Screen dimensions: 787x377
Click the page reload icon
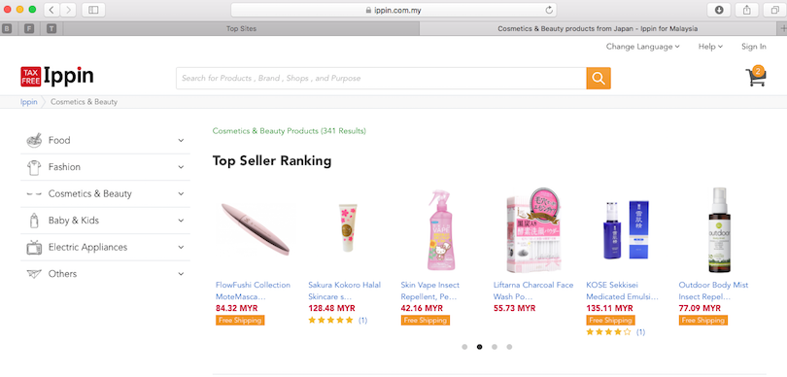(x=549, y=10)
